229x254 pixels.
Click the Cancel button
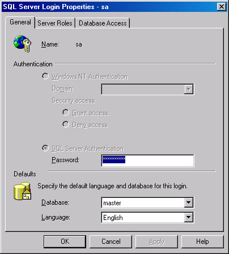pos(111,242)
